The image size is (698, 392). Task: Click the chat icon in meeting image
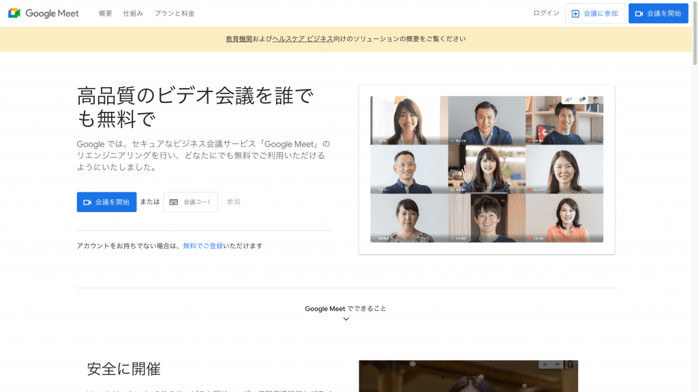click(x=582, y=100)
